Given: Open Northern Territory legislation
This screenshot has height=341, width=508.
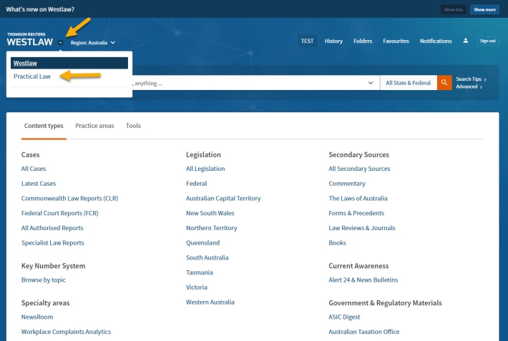Looking at the screenshot, I should point(212,228).
